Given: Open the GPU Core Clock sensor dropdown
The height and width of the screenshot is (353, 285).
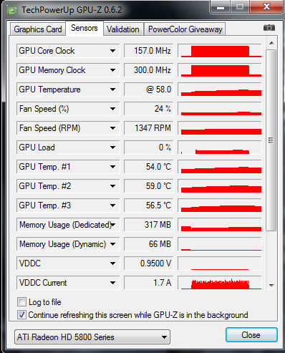Looking at the screenshot, I should click(112, 51).
